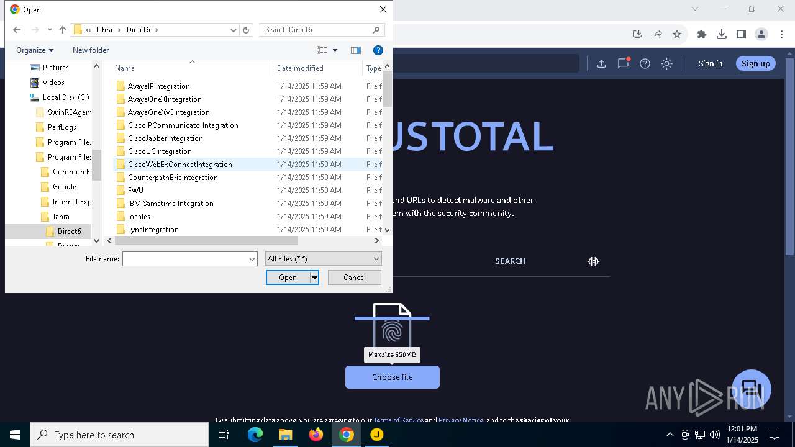This screenshot has height=447, width=795.
Task: Click VirusTotal Sign in link
Action: (x=711, y=63)
